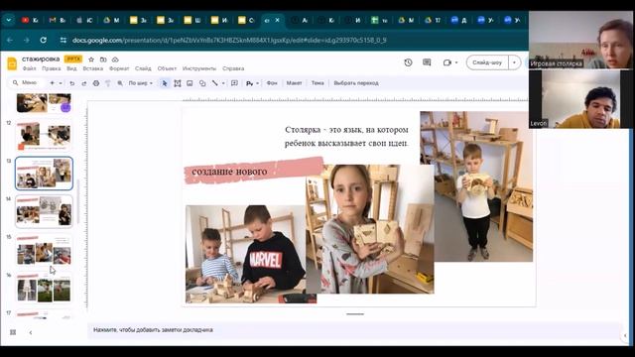Undo the last action
The image size is (635, 357).
pos(72,83)
